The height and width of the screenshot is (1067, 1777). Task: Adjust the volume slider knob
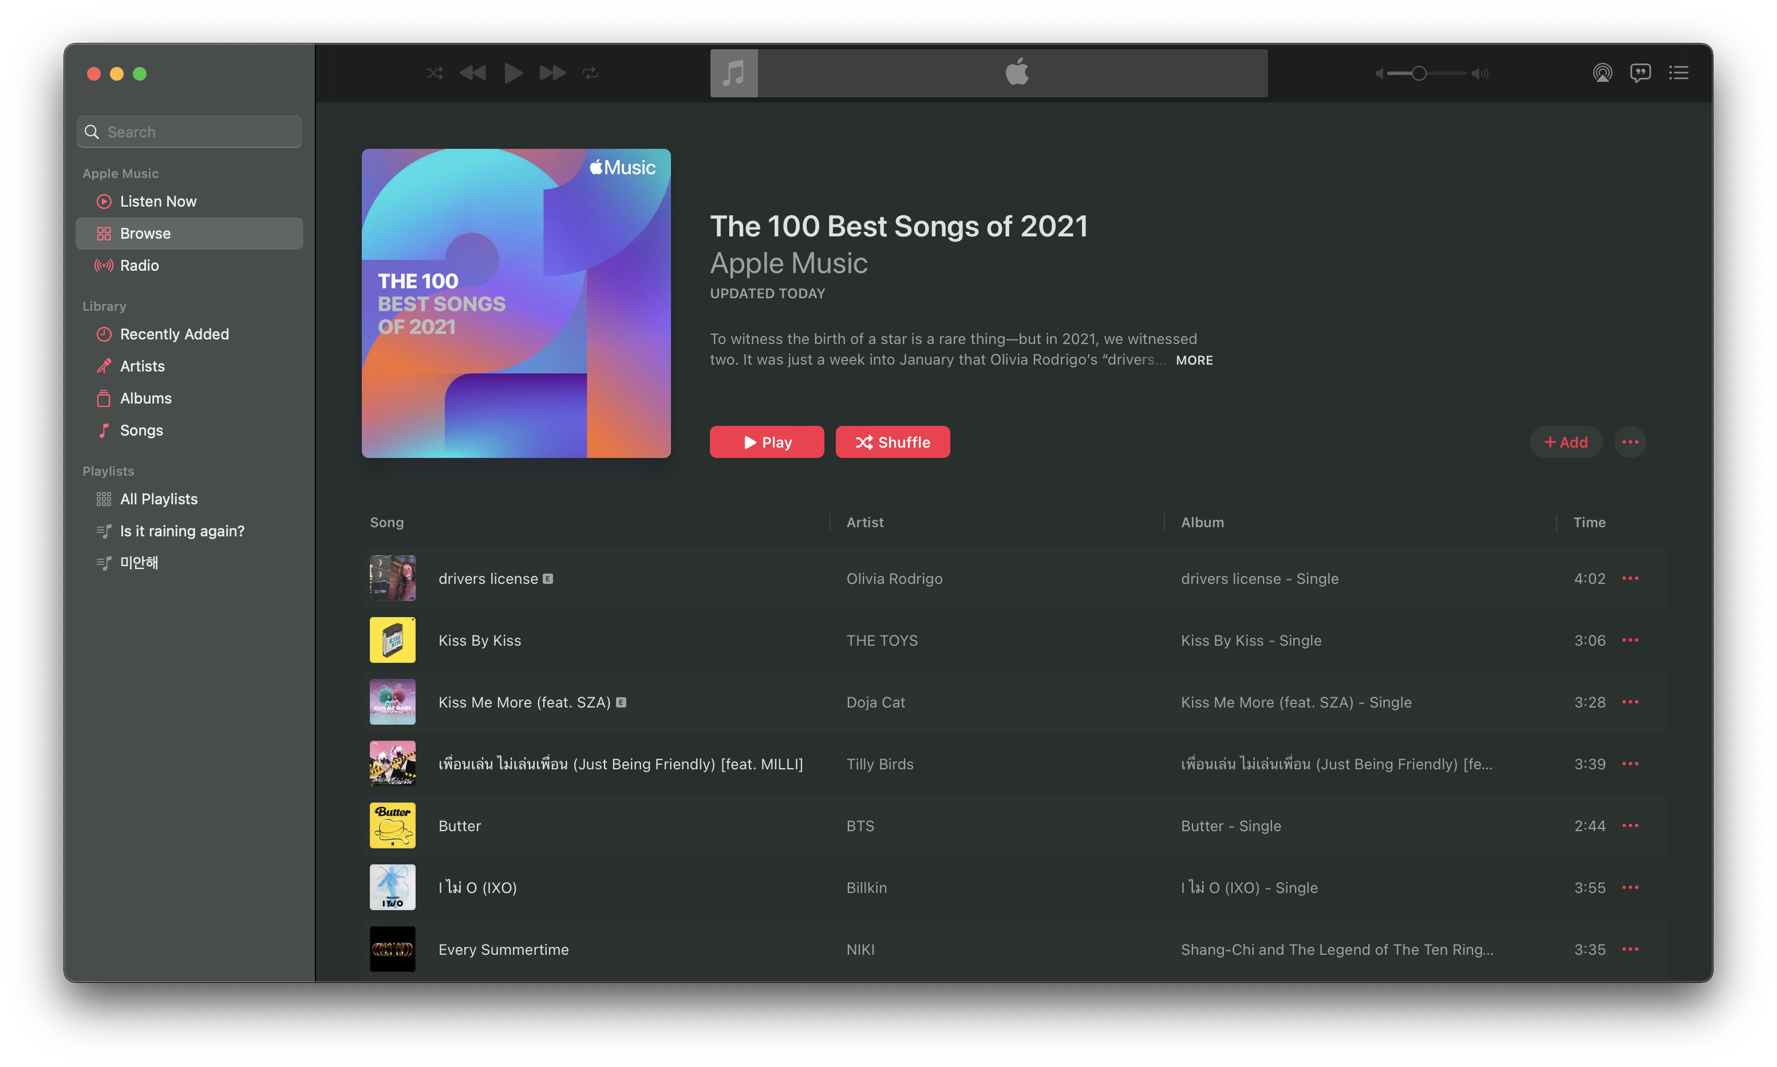pyautogui.click(x=1419, y=73)
